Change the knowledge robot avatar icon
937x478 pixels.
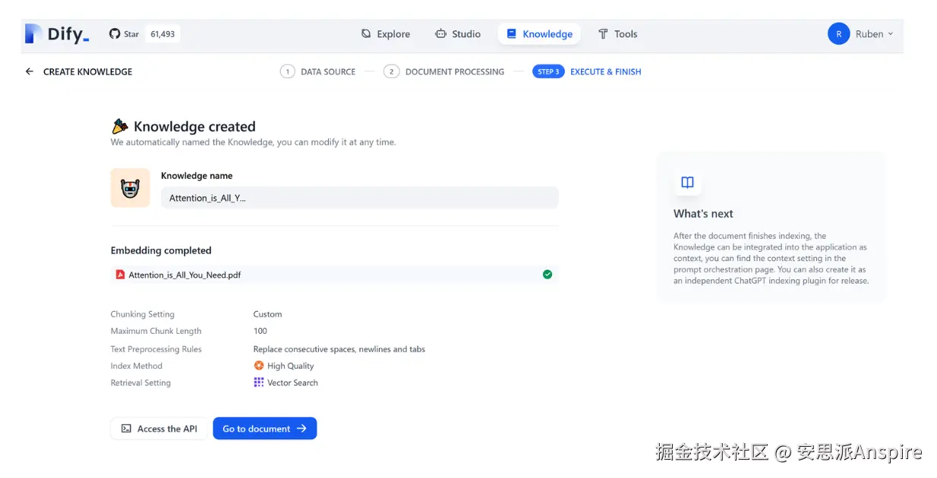tap(130, 188)
